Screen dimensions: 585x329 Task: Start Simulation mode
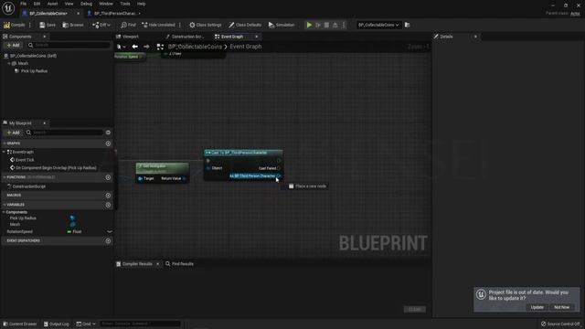click(x=282, y=25)
